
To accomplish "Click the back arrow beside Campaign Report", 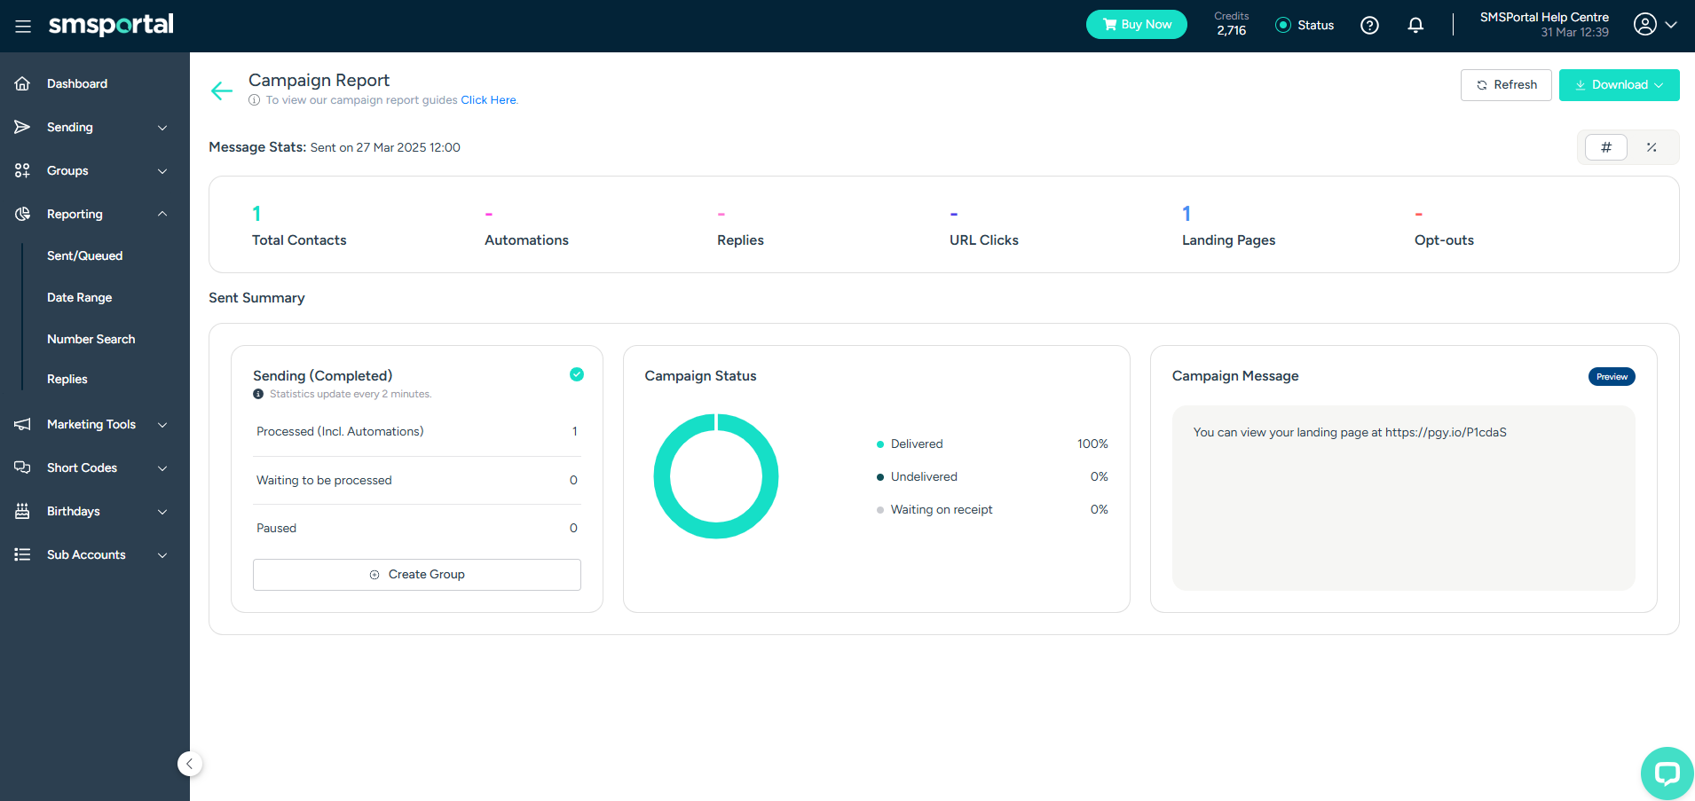I will [x=221, y=90].
